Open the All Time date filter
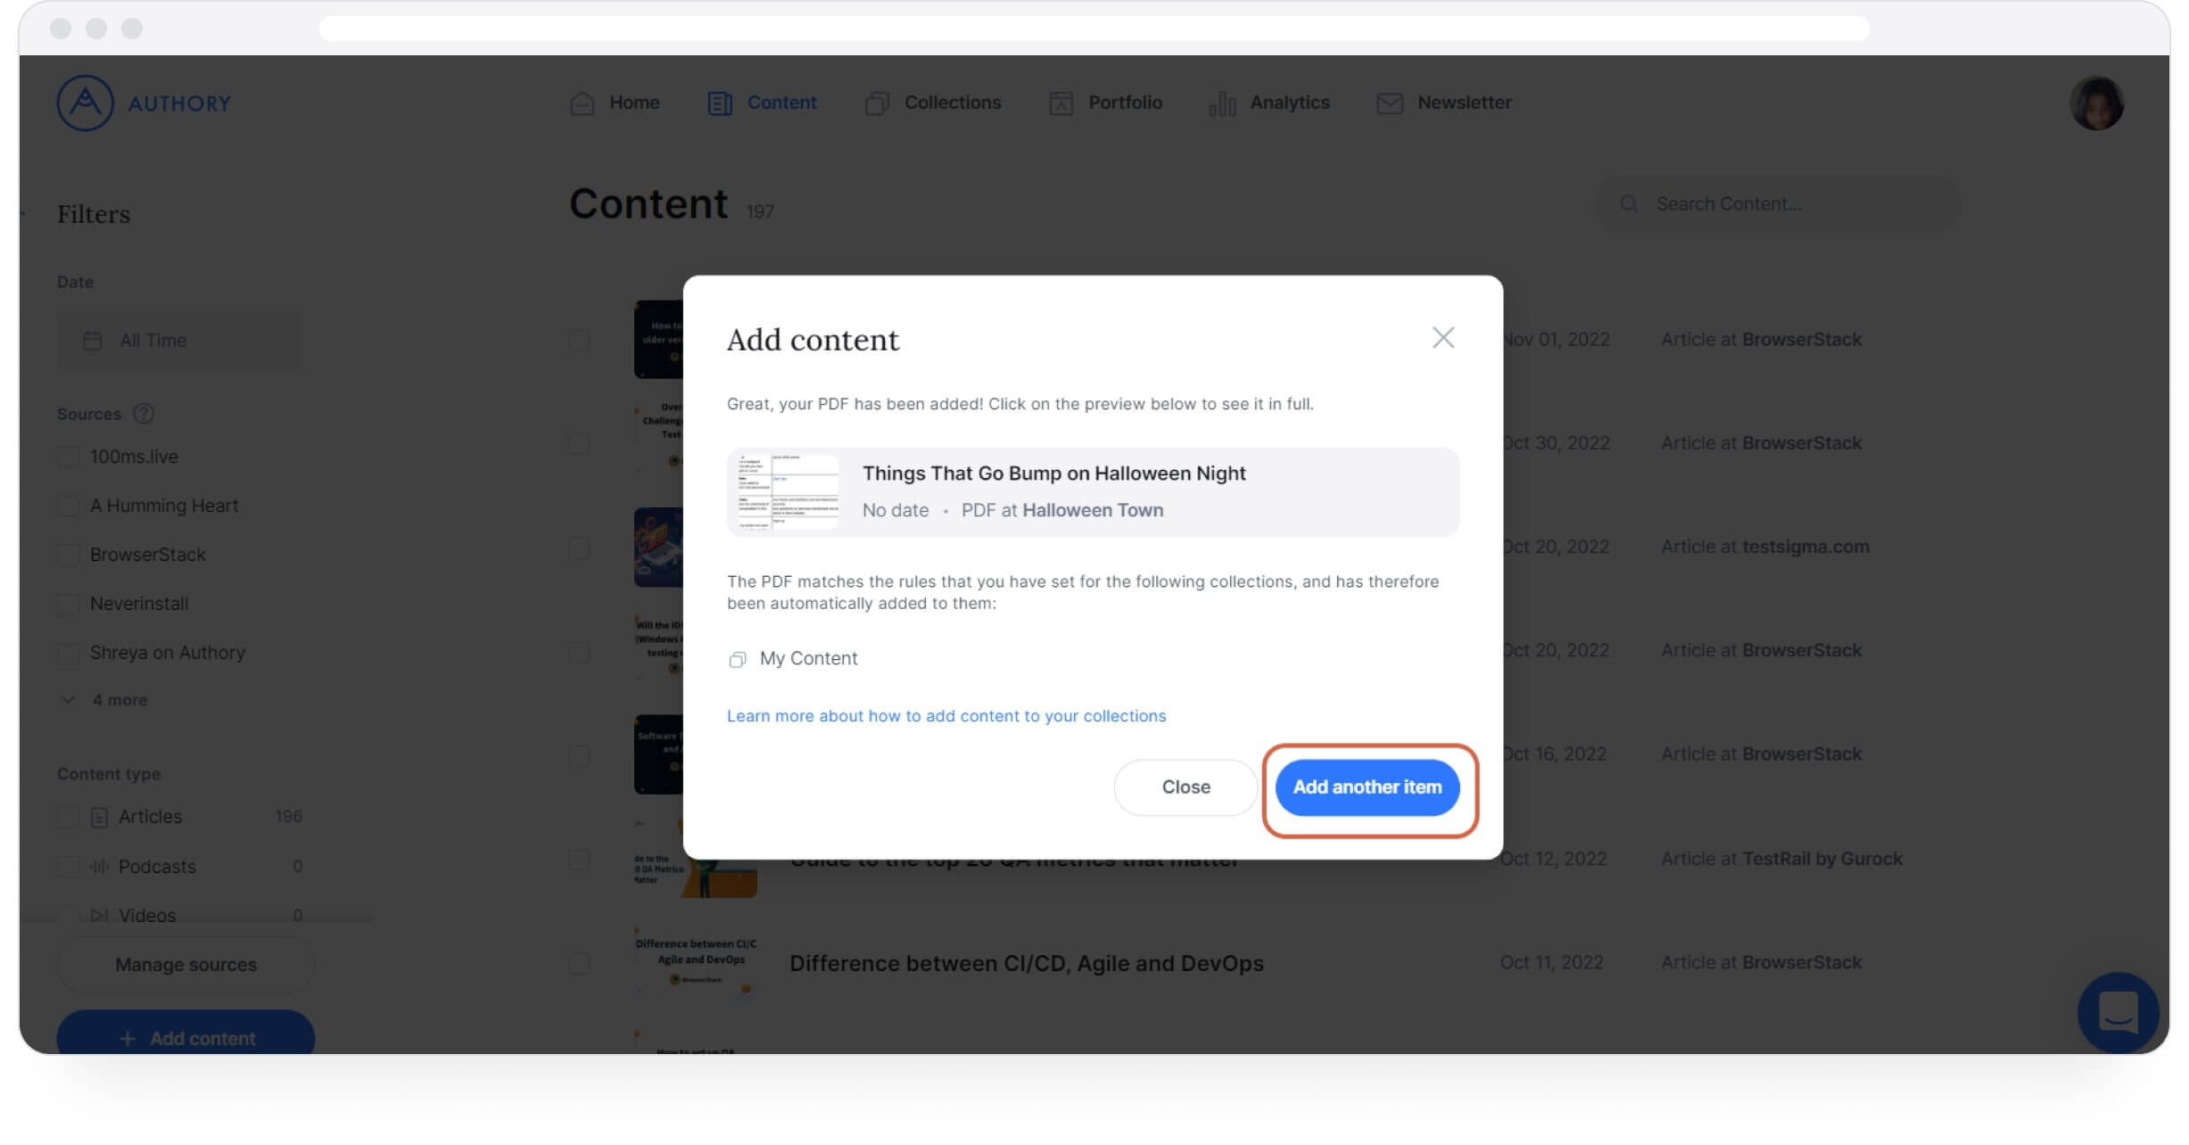The height and width of the screenshot is (1145, 2189). (x=180, y=340)
